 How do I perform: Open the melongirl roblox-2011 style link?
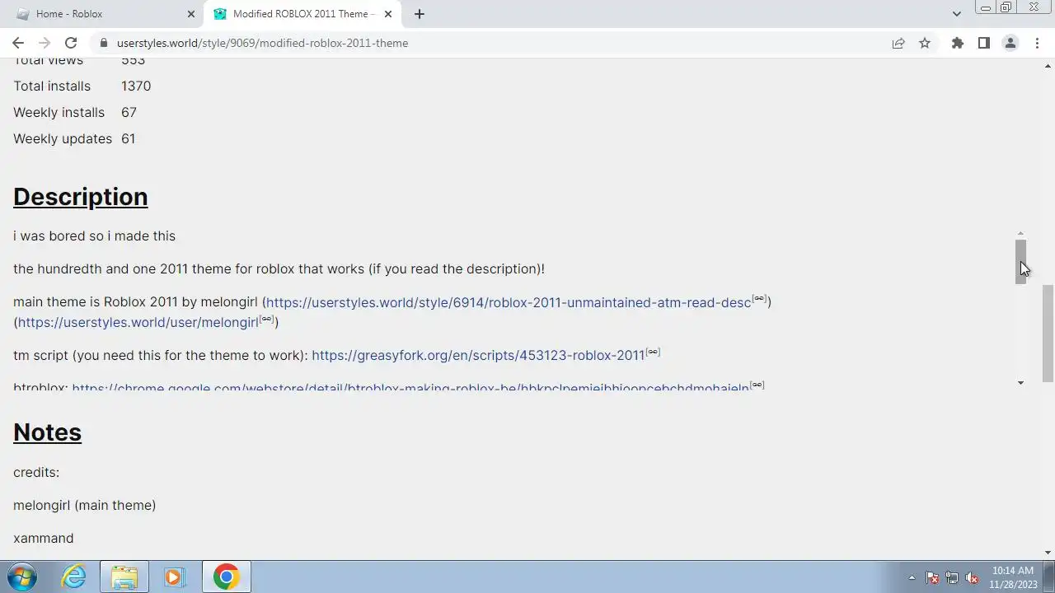coord(509,302)
